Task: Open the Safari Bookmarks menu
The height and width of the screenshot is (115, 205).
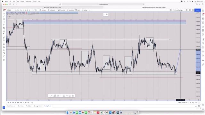Action: [28, 1]
